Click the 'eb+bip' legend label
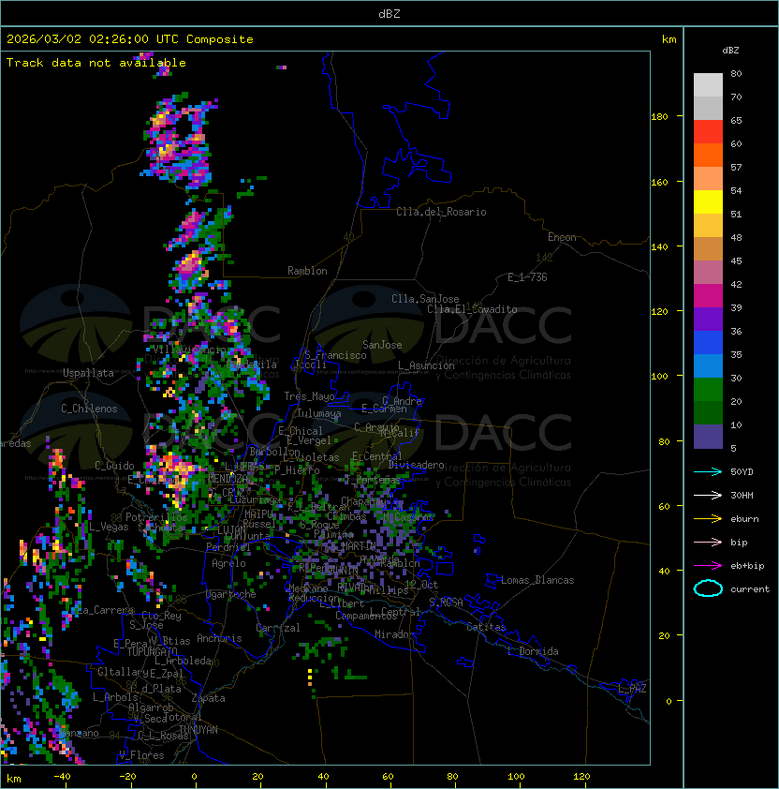 747,566
